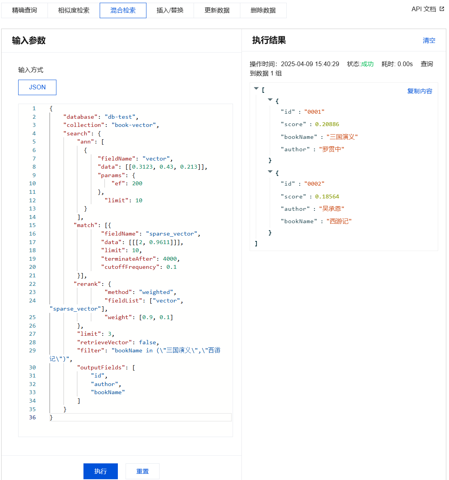
Task: Clear results with 清空 link
Action: [x=429, y=40]
